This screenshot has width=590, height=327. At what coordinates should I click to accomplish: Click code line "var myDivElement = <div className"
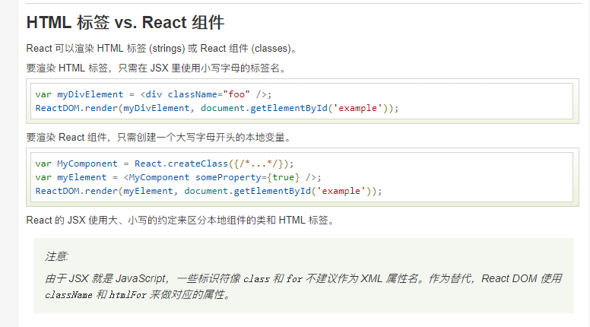click(153, 94)
